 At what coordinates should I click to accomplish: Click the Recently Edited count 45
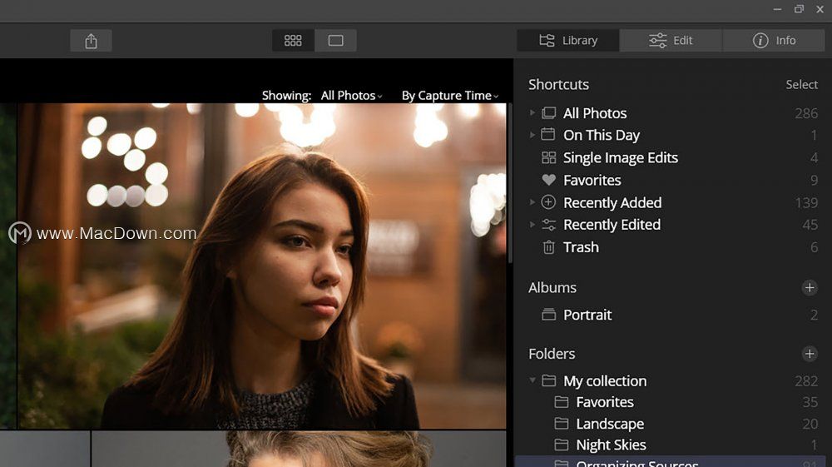click(x=810, y=225)
